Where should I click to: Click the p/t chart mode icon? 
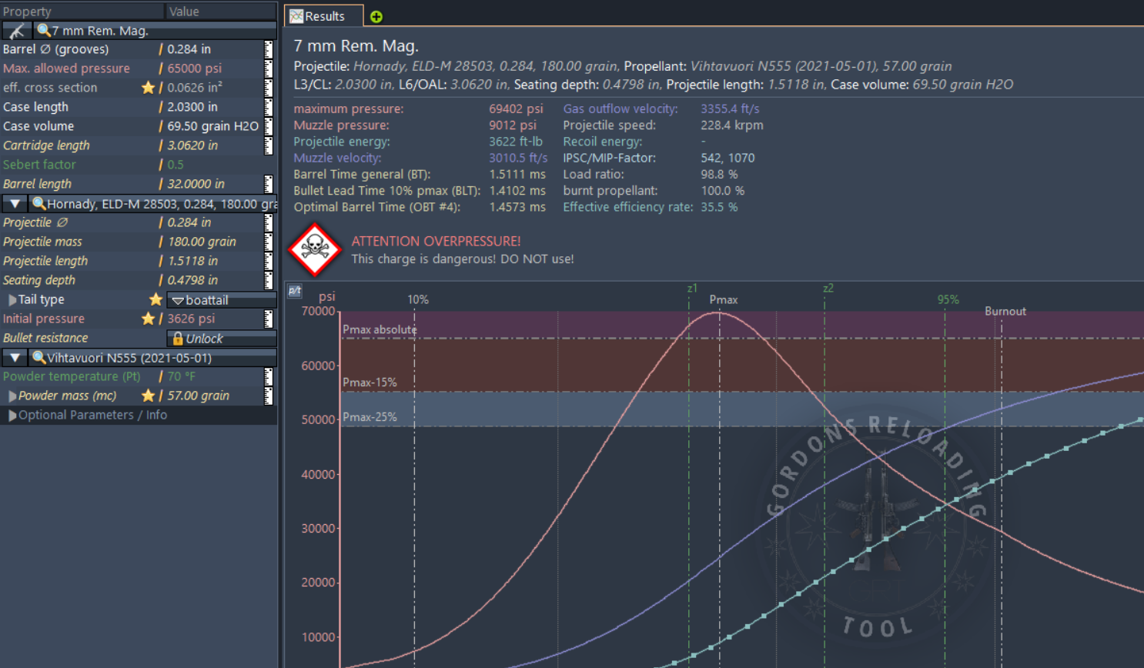point(295,290)
